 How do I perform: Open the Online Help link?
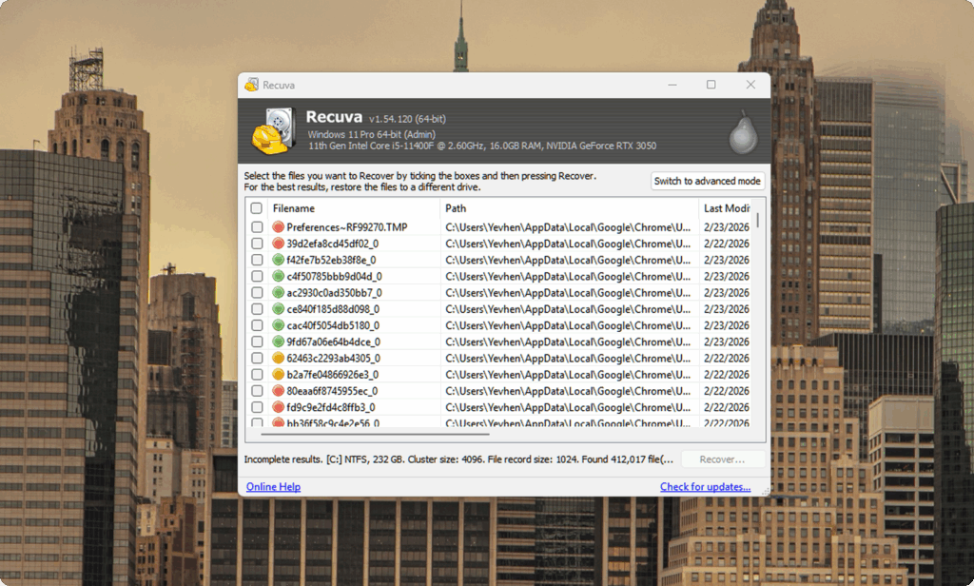(273, 486)
